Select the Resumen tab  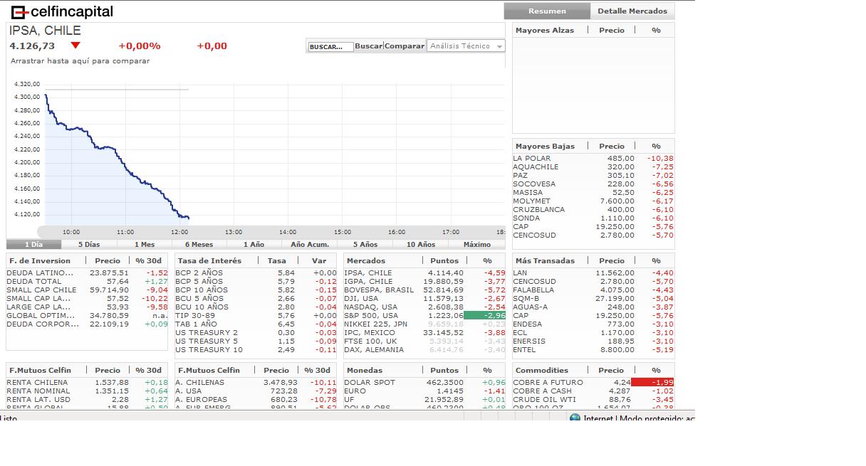(547, 11)
